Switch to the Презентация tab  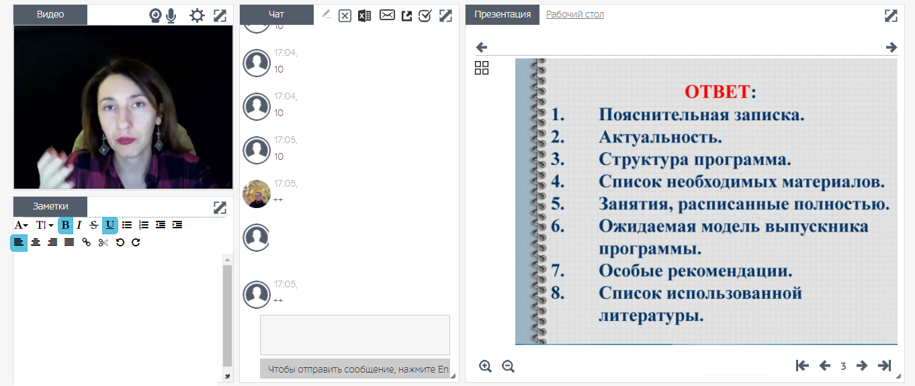point(503,15)
